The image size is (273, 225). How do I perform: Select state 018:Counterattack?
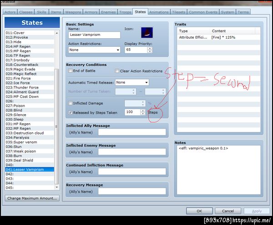[x=30, y=65]
